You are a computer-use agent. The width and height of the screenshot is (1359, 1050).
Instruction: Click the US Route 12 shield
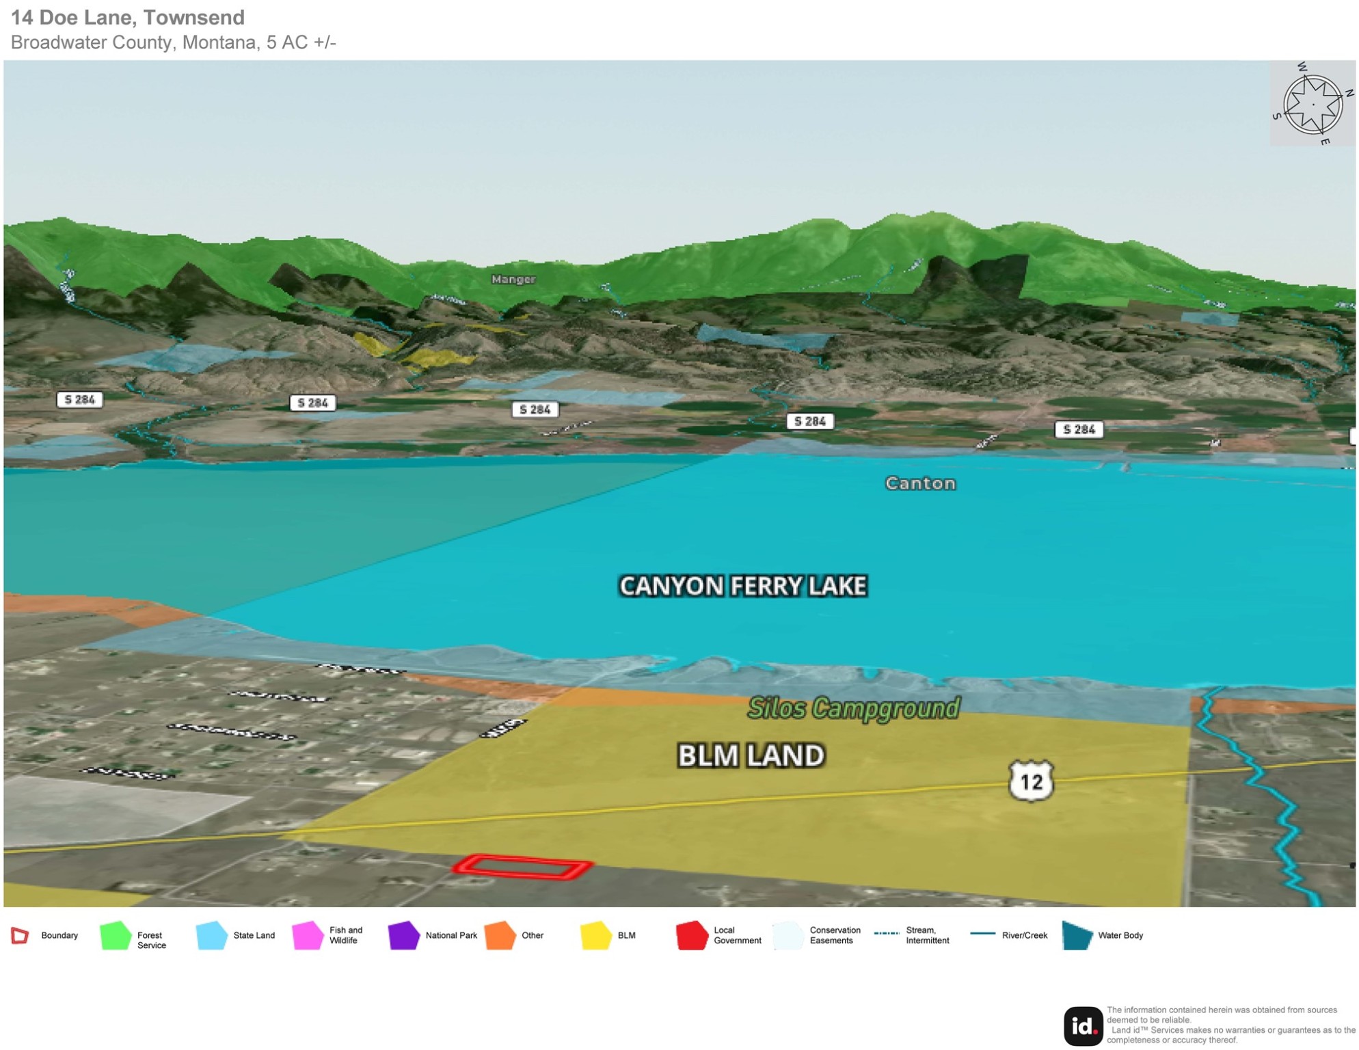[x=1030, y=781]
